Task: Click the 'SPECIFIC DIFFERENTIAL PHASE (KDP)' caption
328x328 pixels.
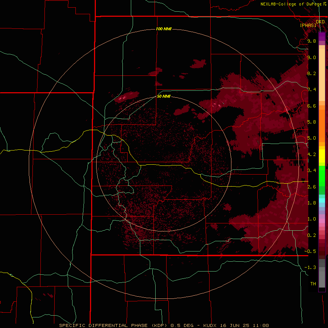Action: point(113,325)
